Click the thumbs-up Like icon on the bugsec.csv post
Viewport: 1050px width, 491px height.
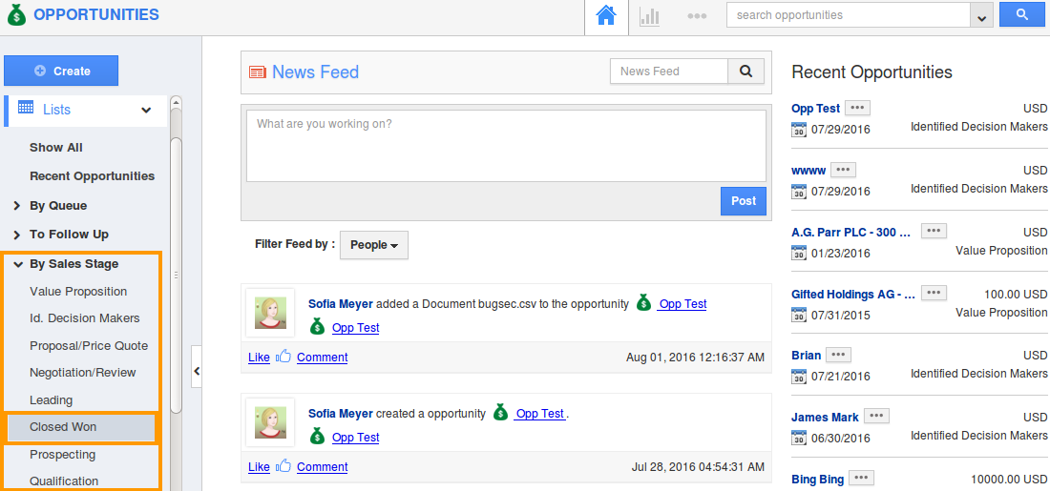pyautogui.click(x=283, y=358)
